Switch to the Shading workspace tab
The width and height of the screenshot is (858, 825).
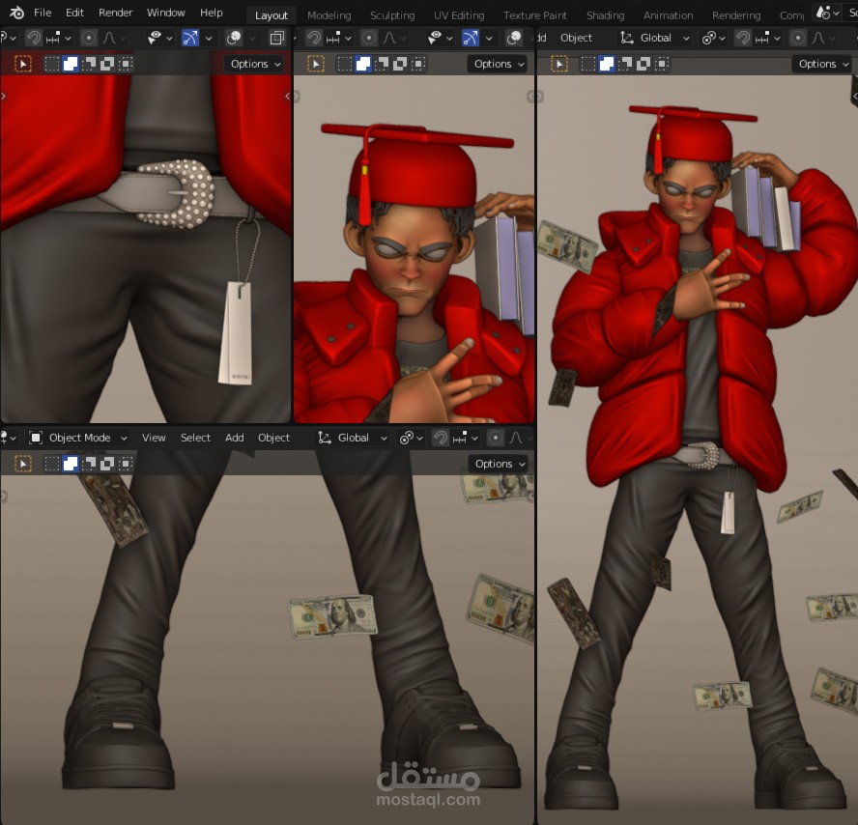[605, 15]
